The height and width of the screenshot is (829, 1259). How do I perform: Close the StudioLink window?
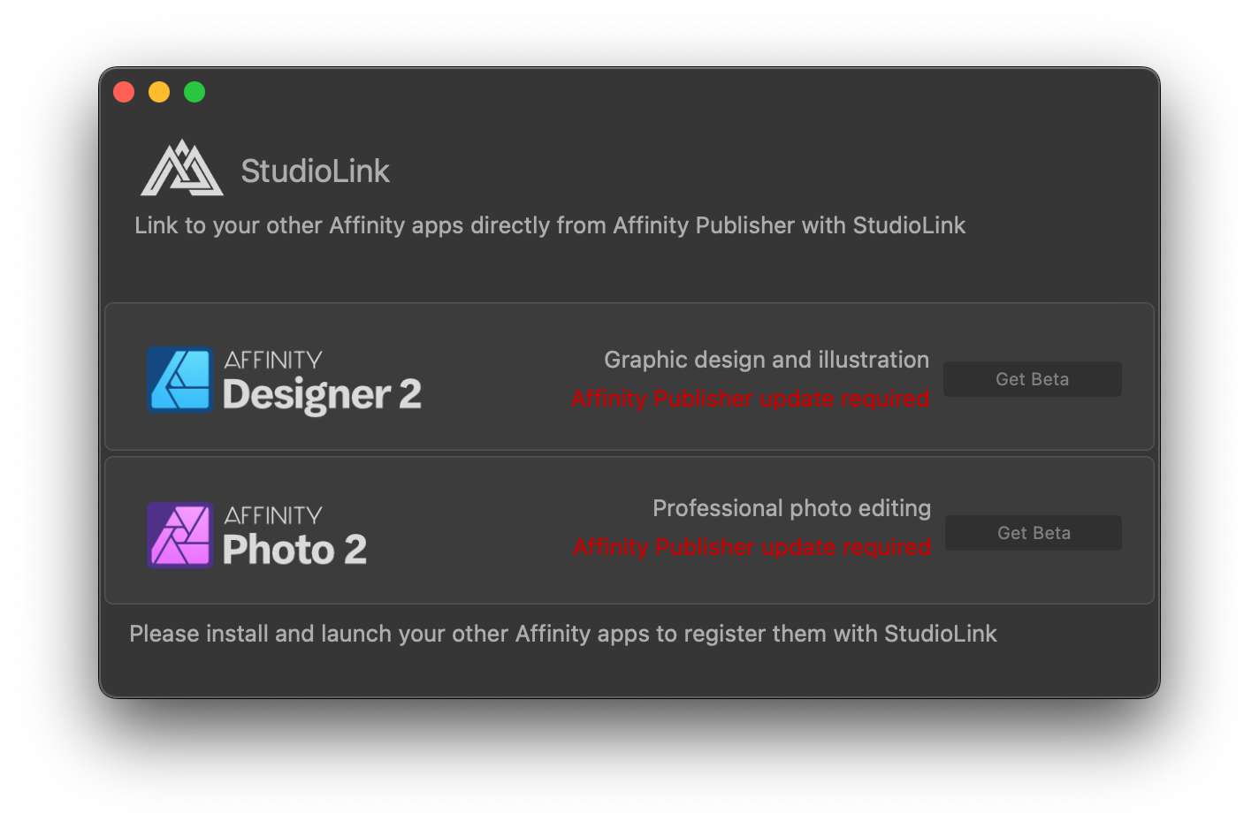[x=124, y=92]
